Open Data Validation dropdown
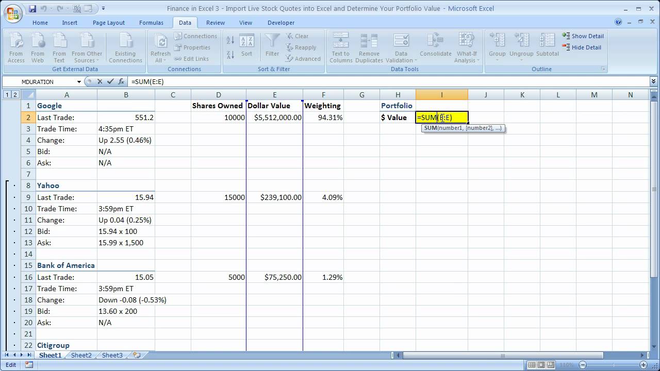The image size is (660, 371). (401, 48)
